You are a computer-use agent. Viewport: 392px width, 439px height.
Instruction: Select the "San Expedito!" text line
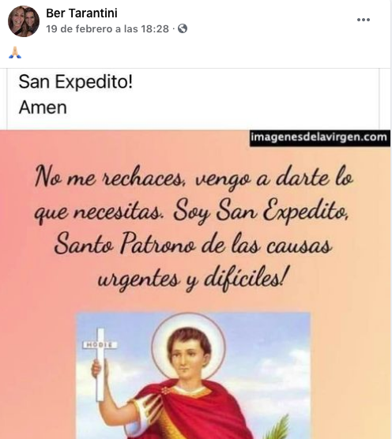75,82
